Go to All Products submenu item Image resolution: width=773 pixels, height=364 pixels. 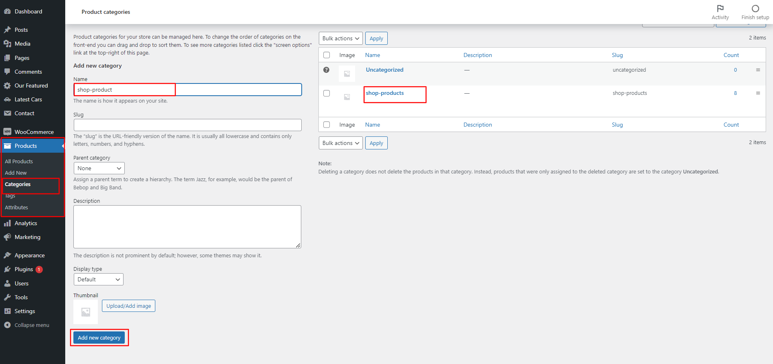click(19, 161)
